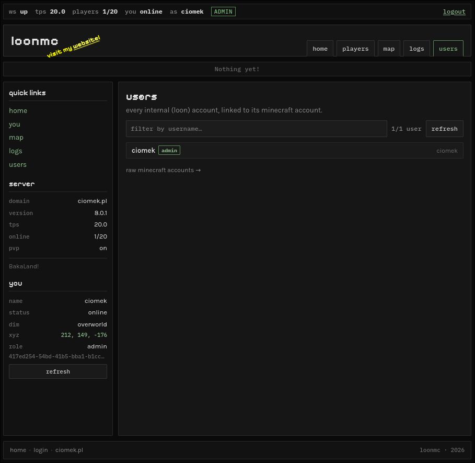Open the players tab

[x=355, y=49]
